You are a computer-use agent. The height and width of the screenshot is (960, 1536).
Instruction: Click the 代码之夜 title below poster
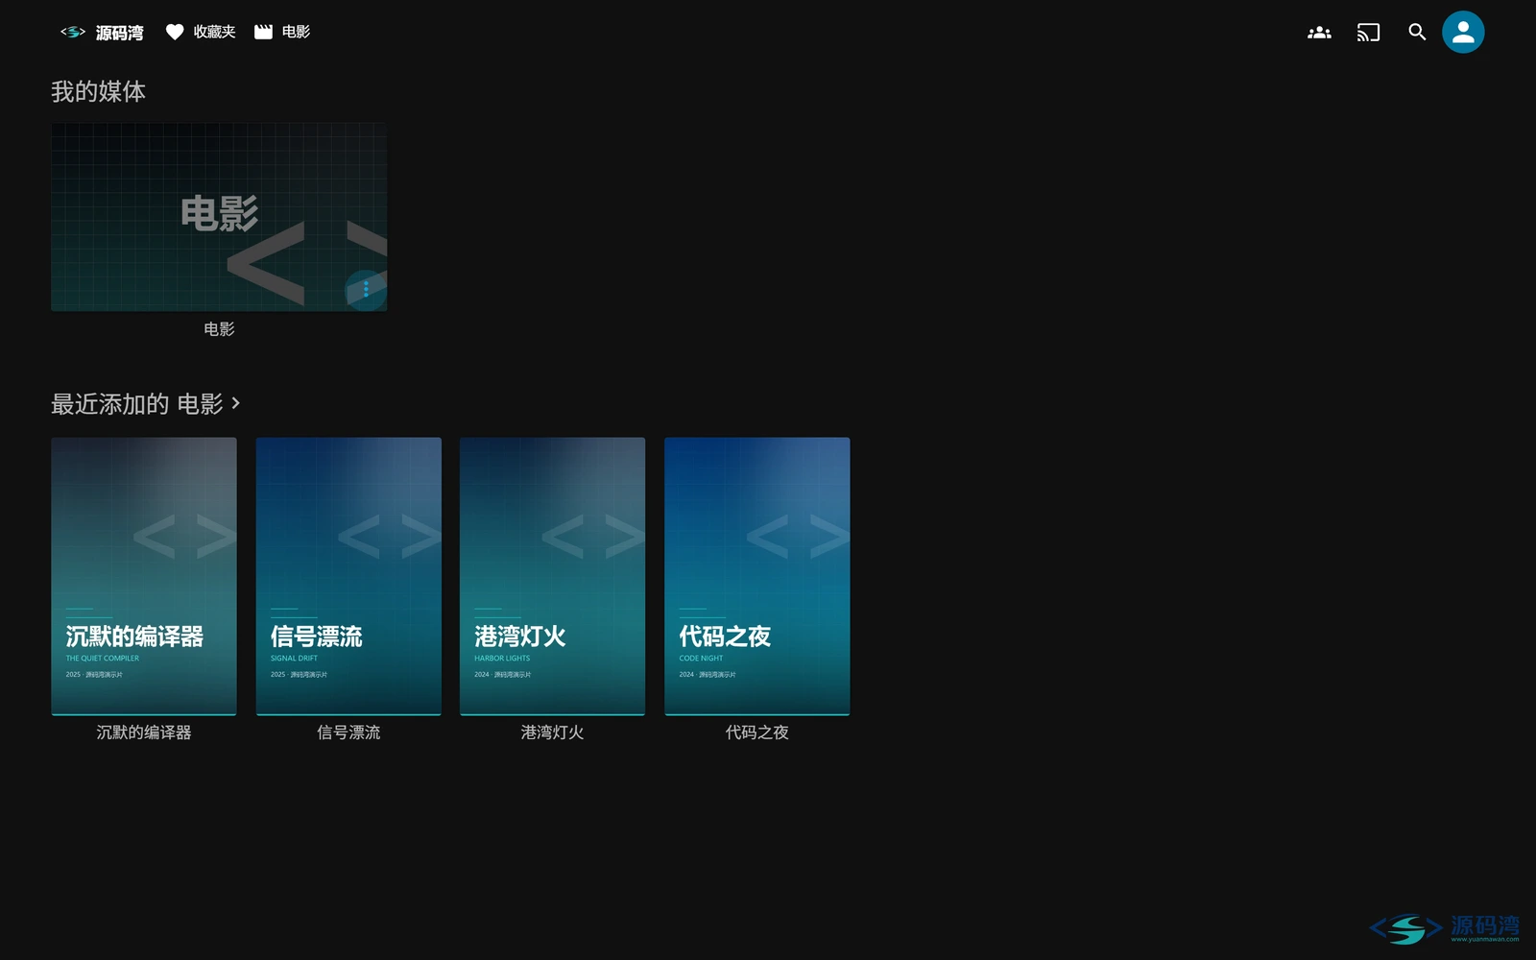[757, 732]
